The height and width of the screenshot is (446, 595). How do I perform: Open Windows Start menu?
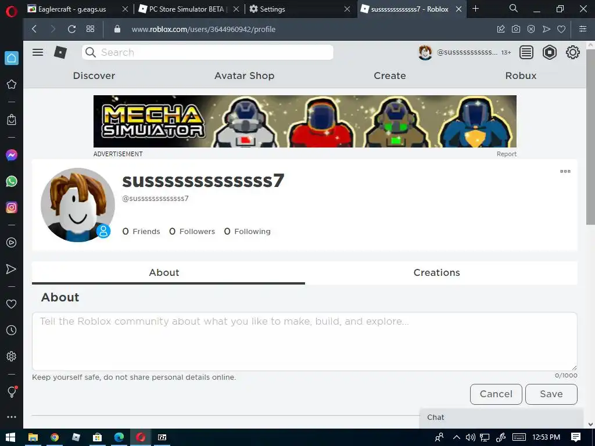point(10,437)
